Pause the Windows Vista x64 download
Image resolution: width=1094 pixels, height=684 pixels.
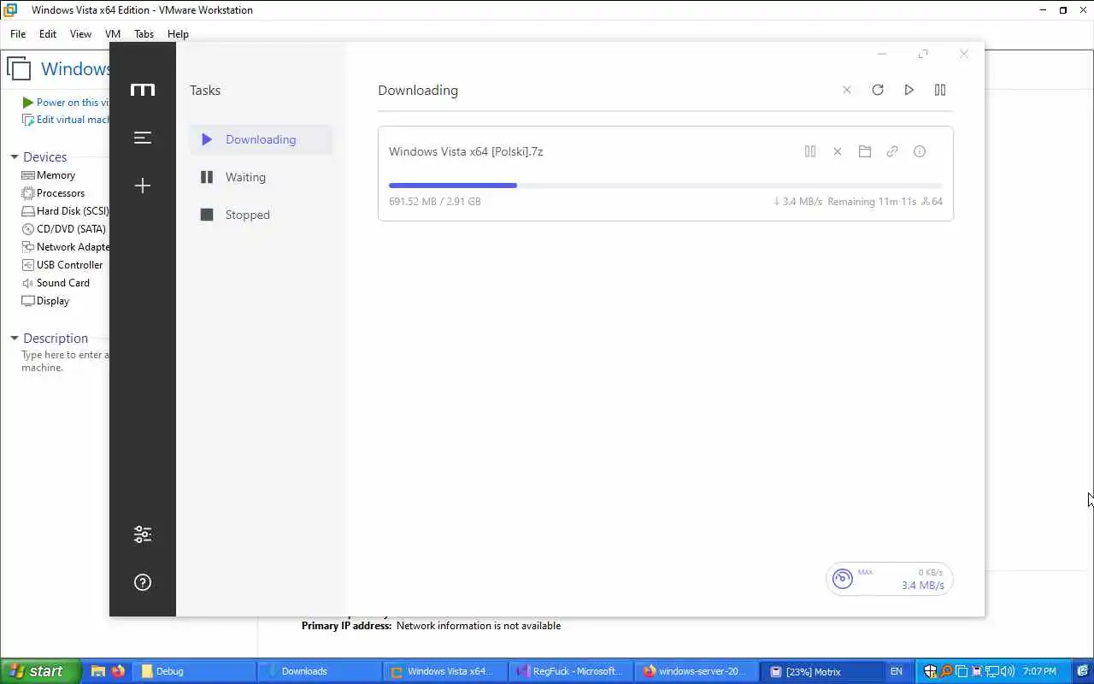pyautogui.click(x=810, y=151)
